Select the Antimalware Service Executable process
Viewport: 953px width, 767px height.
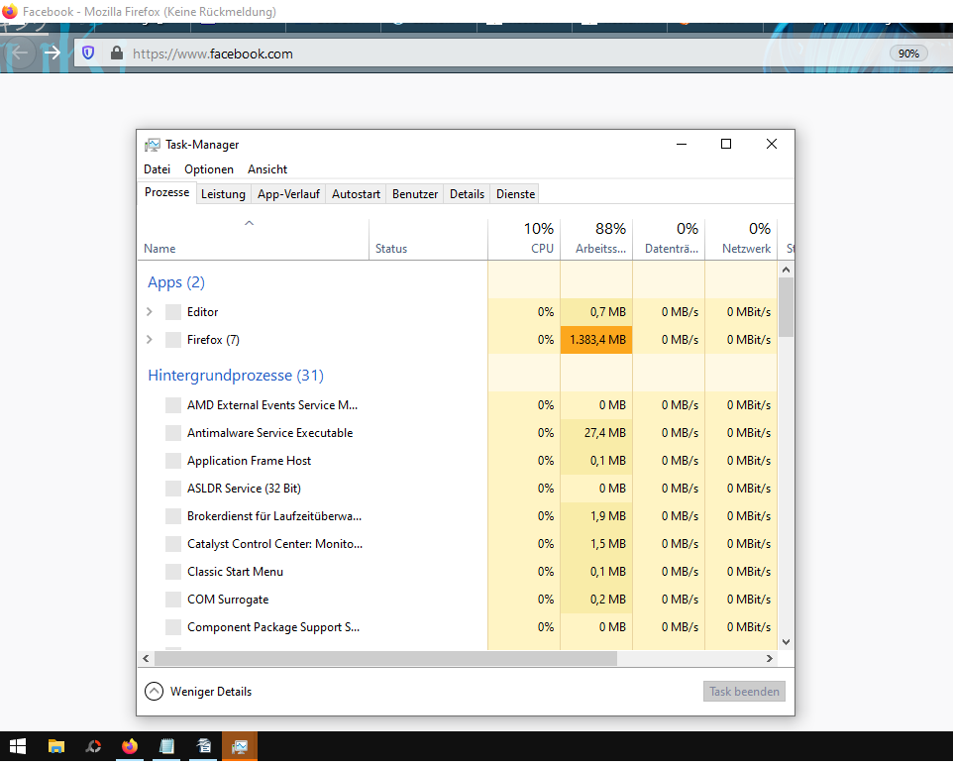point(269,433)
